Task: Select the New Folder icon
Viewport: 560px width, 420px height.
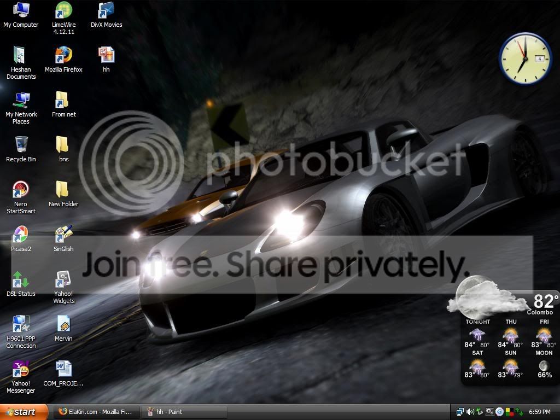Action: coord(63,194)
